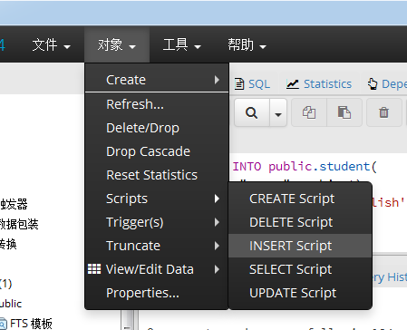Open the 帮助 menu
Viewport: 407px width, 330px height.
tap(247, 45)
